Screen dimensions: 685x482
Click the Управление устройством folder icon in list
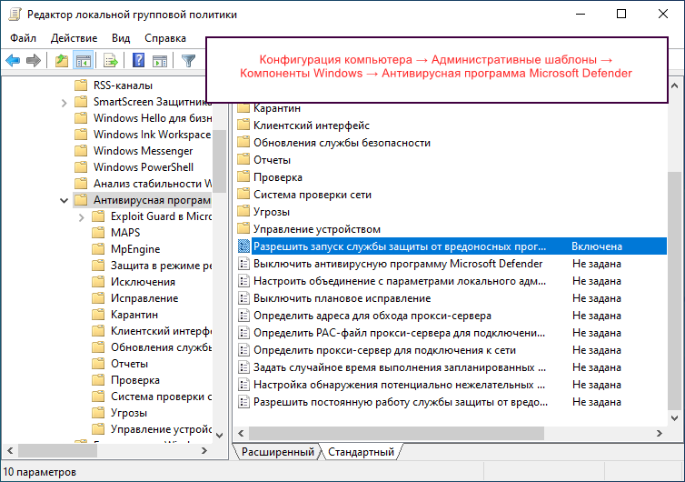[243, 229]
